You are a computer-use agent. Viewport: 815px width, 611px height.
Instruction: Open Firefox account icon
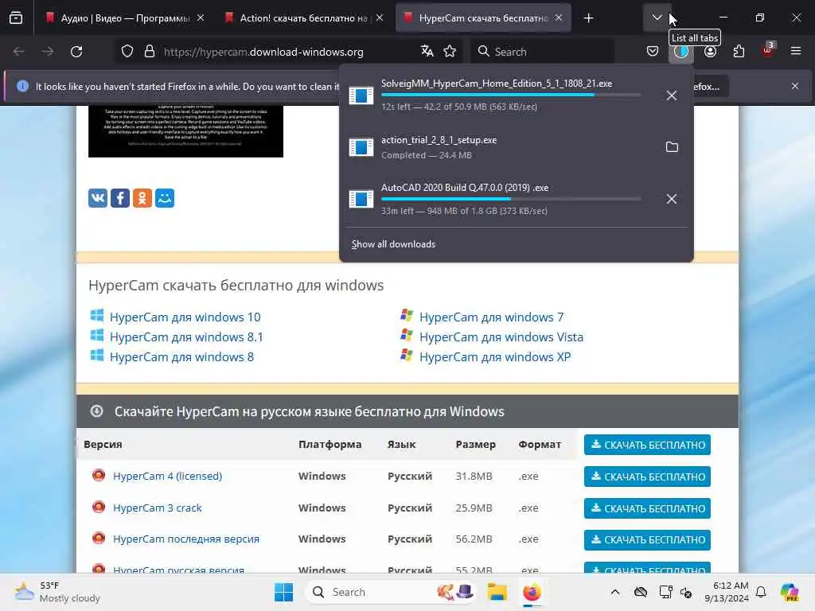(710, 52)
